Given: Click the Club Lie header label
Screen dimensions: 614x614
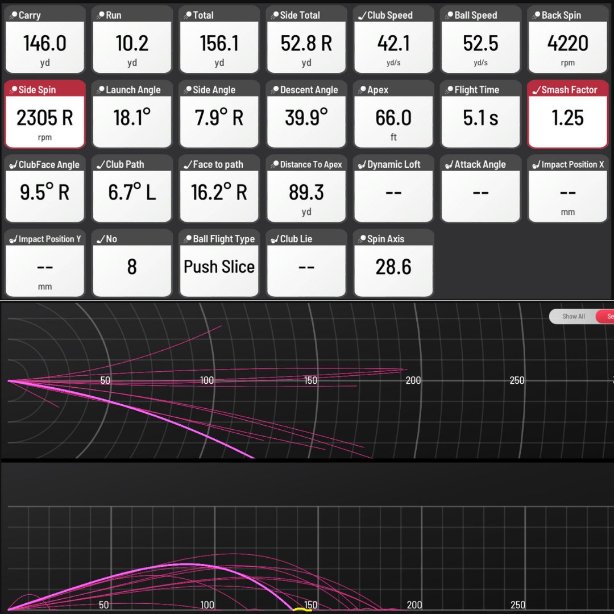Looking at the screenshot, I should [x=296, y=239].
